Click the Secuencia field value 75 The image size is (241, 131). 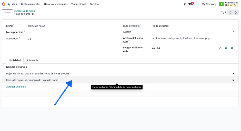point(29,39)
